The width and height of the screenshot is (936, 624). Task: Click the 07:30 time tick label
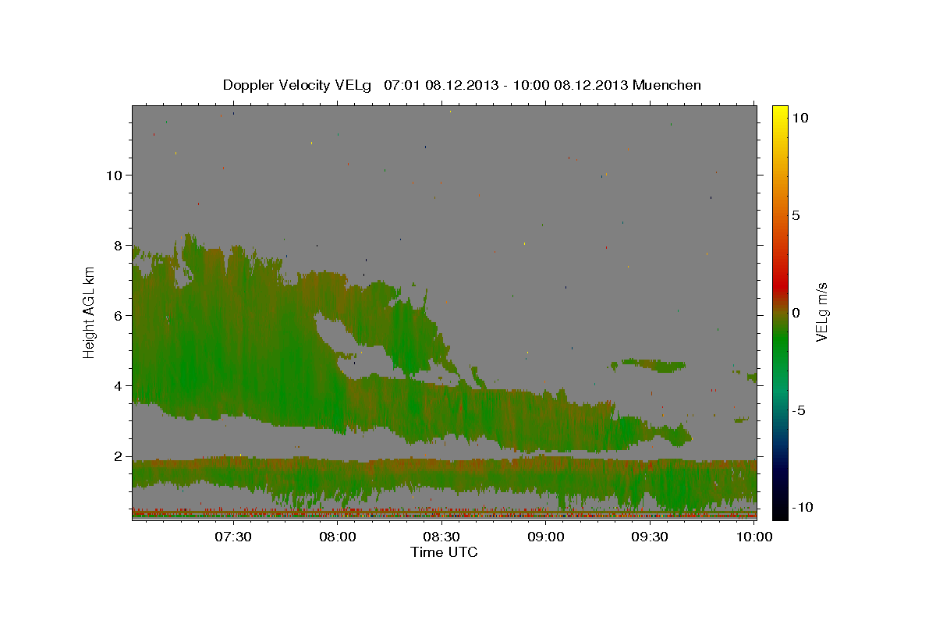232,537
